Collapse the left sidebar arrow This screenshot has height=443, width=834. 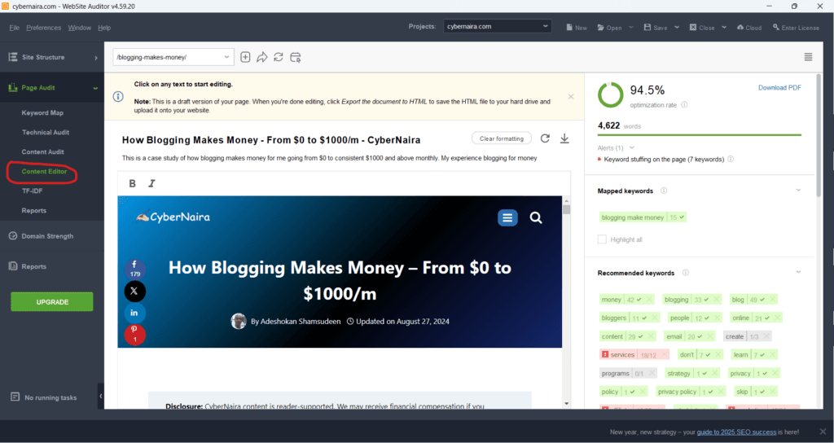100,397
